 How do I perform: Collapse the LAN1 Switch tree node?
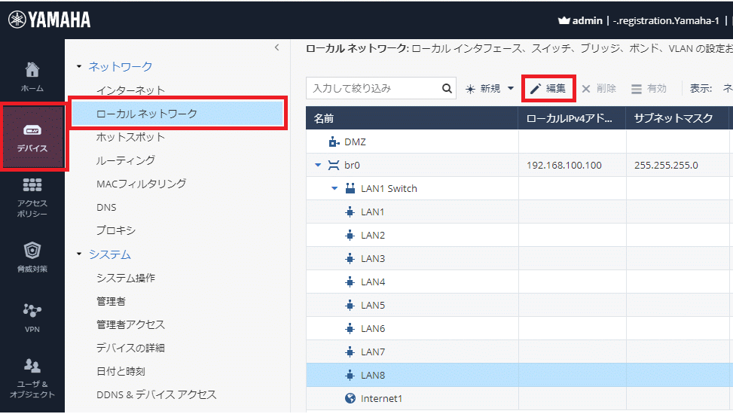tap(335, 188)
